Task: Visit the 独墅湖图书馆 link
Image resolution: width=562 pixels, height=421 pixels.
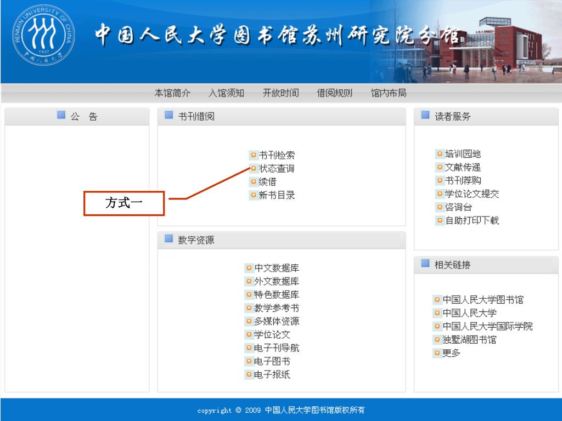Action: [470, 339]
